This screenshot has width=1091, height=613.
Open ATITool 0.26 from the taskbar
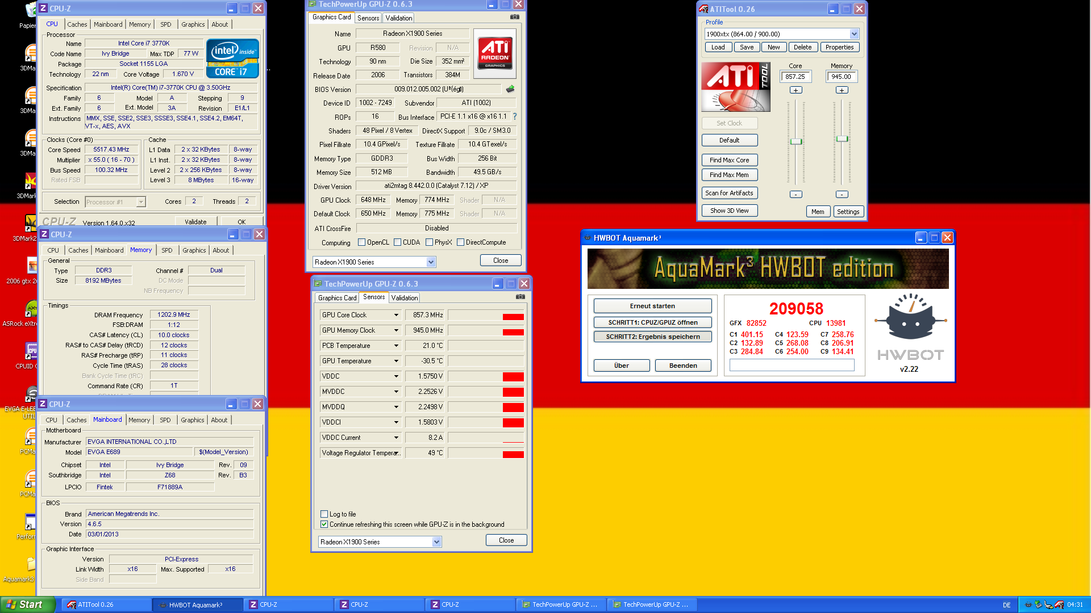107,604
